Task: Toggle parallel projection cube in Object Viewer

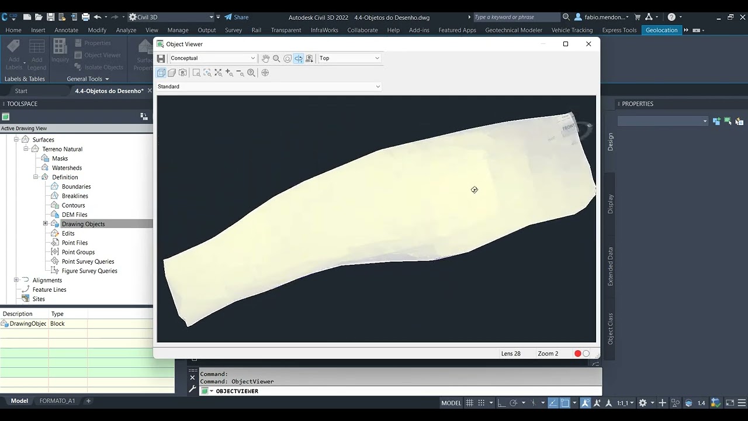Action: pyautogui.click(x=161, y=73)
